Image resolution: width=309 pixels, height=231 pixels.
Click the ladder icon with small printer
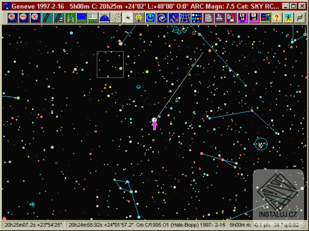(59, 18)
